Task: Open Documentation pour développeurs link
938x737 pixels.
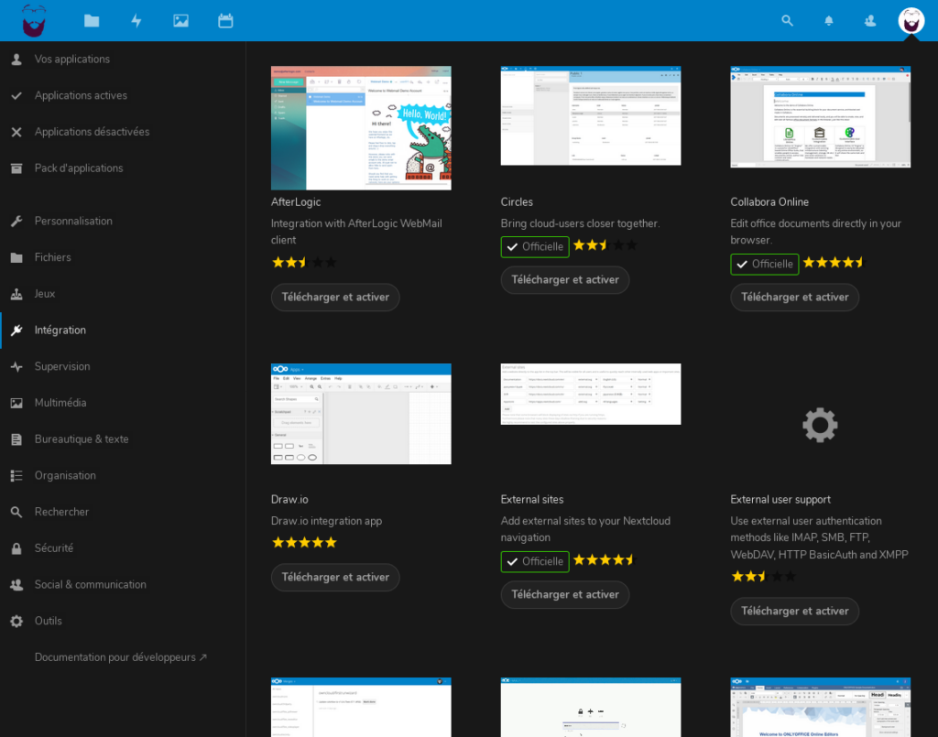Action: tap(121, 657)
